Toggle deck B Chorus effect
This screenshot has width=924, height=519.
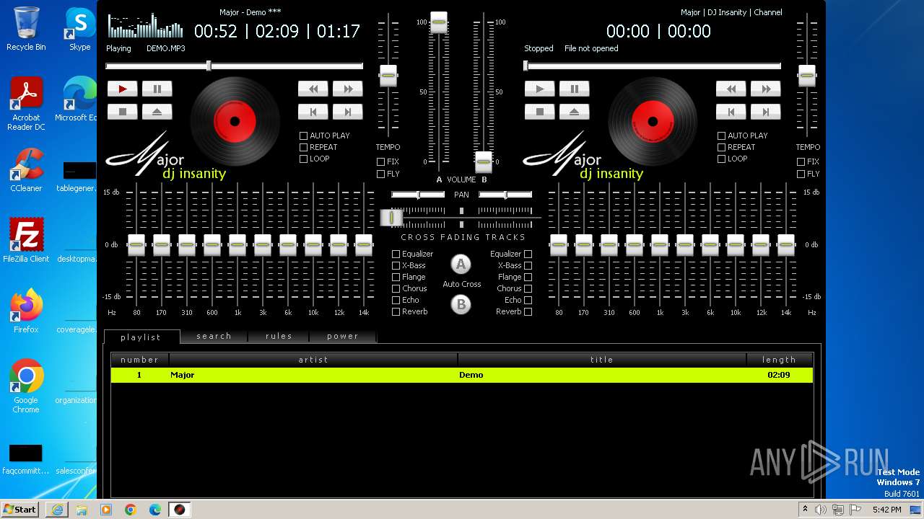[528, 288]
